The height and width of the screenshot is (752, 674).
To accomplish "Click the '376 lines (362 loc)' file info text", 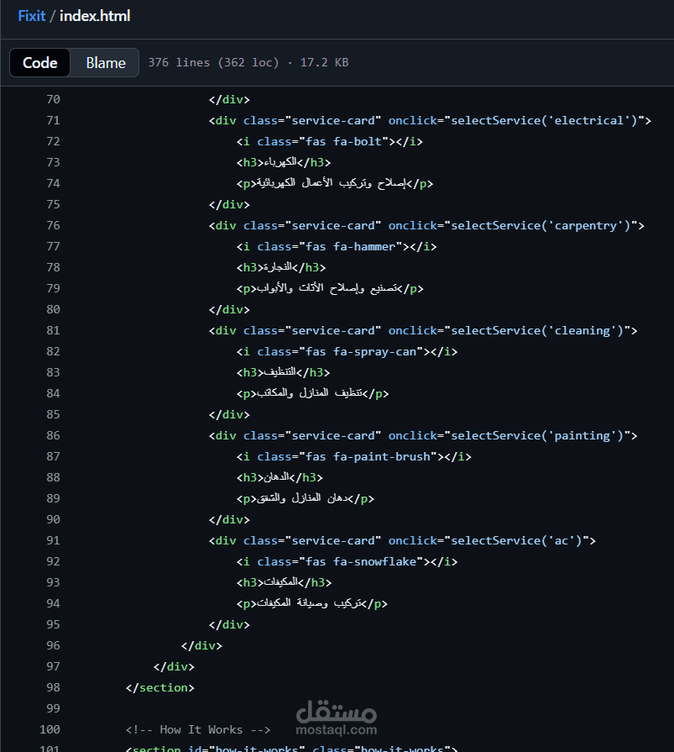I will pos(213,62).
